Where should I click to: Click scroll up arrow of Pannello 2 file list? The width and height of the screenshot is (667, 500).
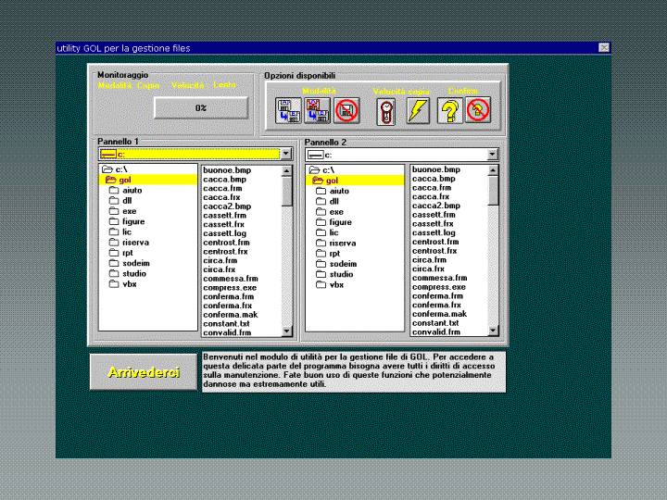(x=493, y=171)
